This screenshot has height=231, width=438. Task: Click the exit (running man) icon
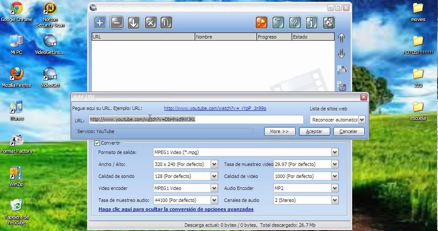pyautogui.click(x=328, y=23)
